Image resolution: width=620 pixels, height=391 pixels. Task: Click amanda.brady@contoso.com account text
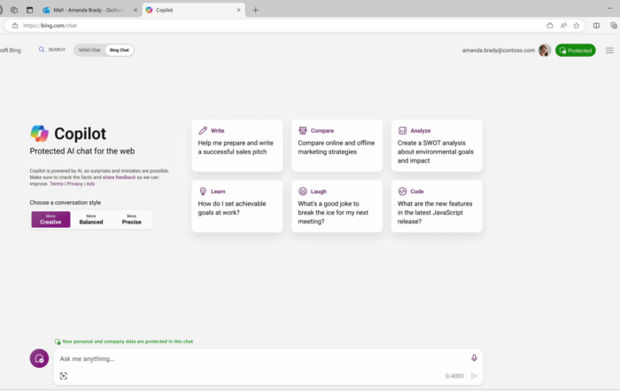coord(498,51)
